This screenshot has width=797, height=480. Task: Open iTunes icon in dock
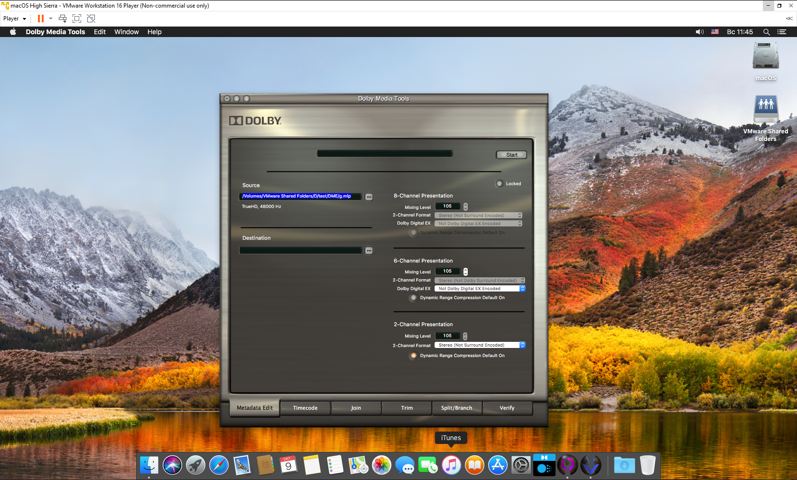coord(451,465)
